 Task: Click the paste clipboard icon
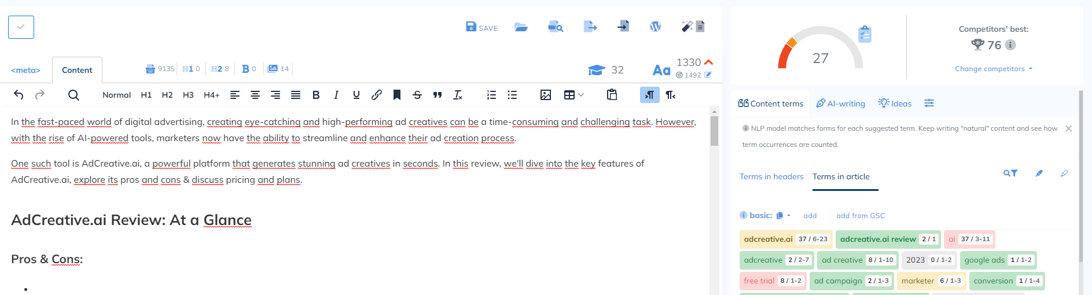pyautogui.click(x=612, y=94)
